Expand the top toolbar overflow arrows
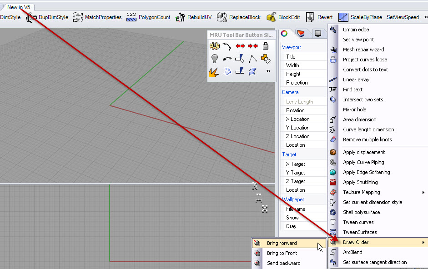The image size is (428, 269). 425,17
